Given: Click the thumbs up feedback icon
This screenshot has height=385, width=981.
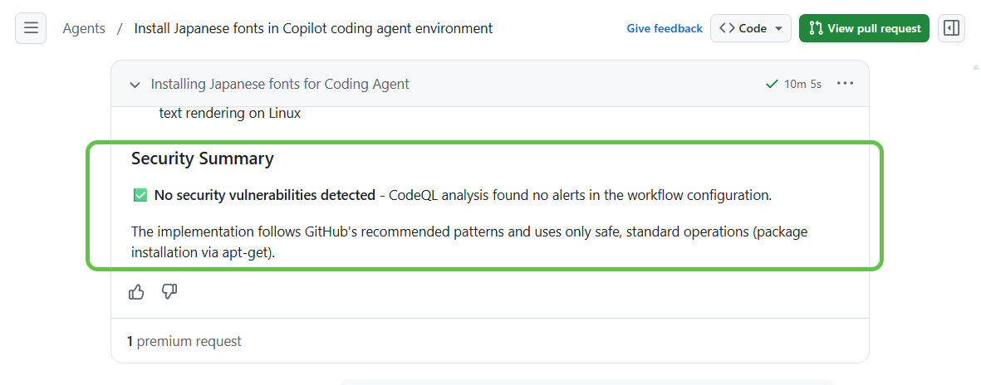Looking at the screenshot, I should (x=136, y=292).
